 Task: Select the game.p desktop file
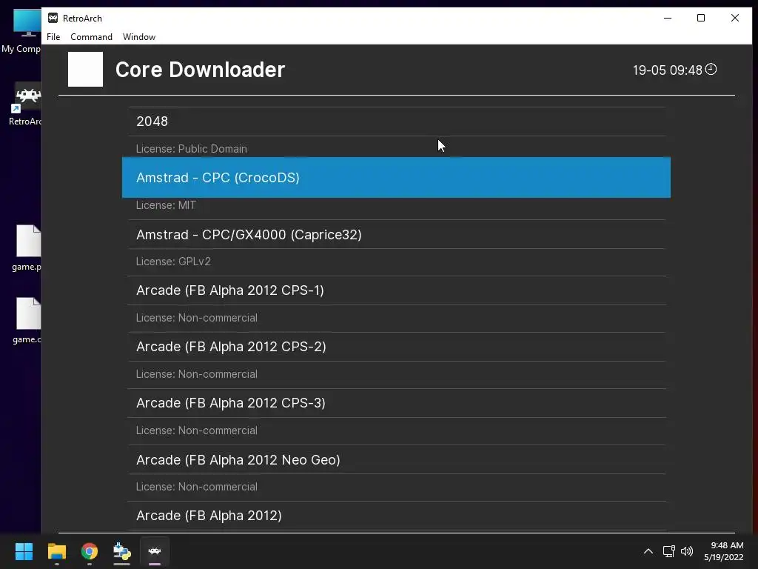tap(27, 247)
